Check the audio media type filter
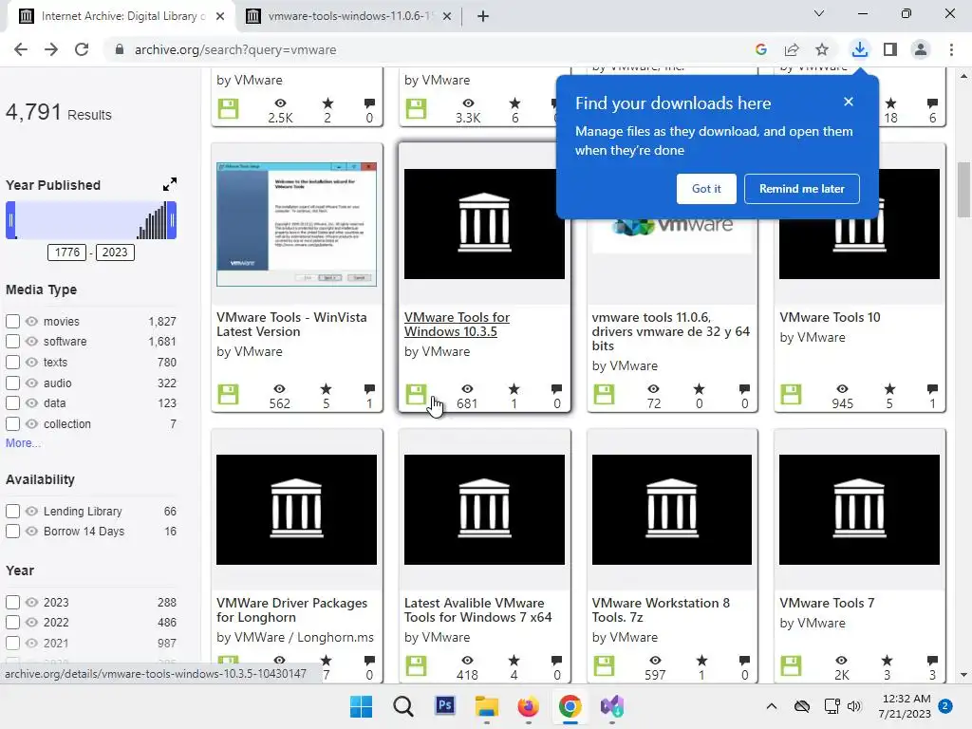Screen dimensions: 972x729 (x=12, y=383)
